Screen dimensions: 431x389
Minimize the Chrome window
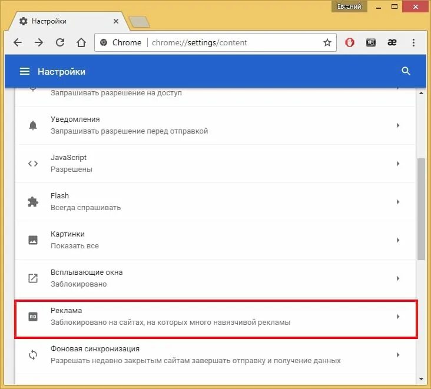click(379, 7)
